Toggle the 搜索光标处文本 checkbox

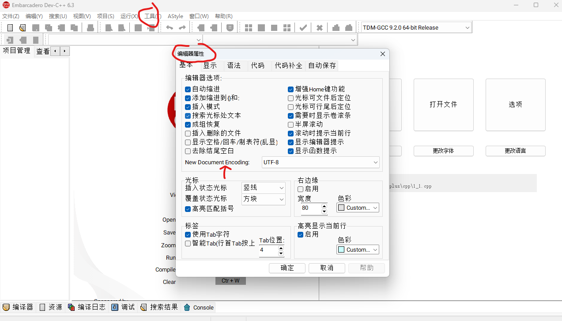(188, 116)
